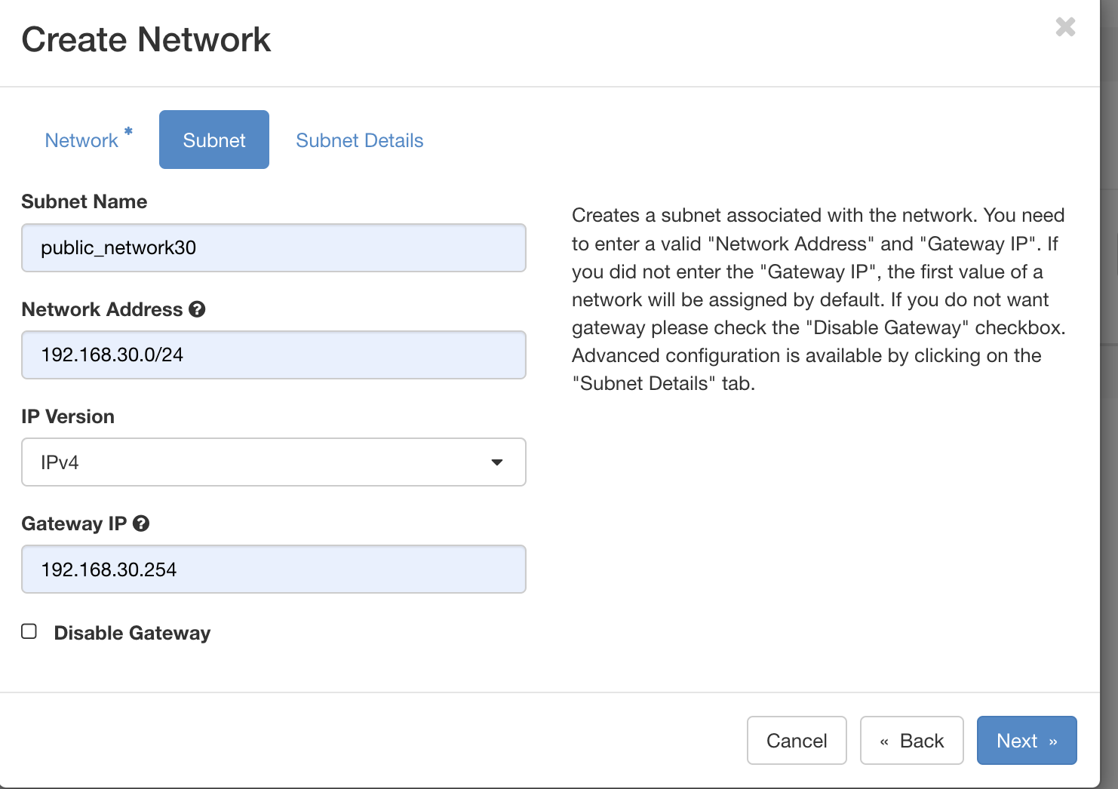The image size is (1118, 789).
Task: Select IPv4 from the version combo box
Action: coord(274,462)
